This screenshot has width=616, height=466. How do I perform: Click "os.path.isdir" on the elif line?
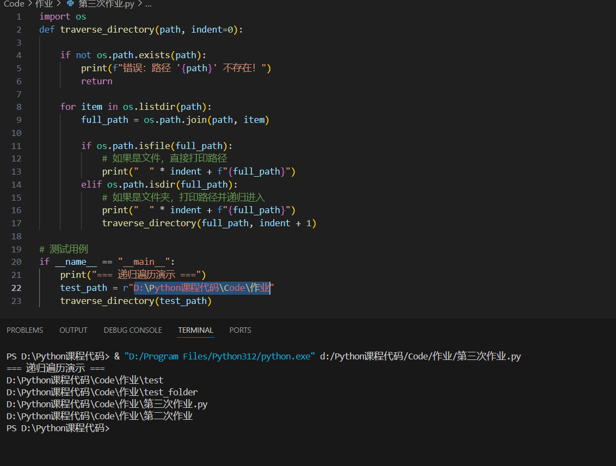[x=141, y=184]
